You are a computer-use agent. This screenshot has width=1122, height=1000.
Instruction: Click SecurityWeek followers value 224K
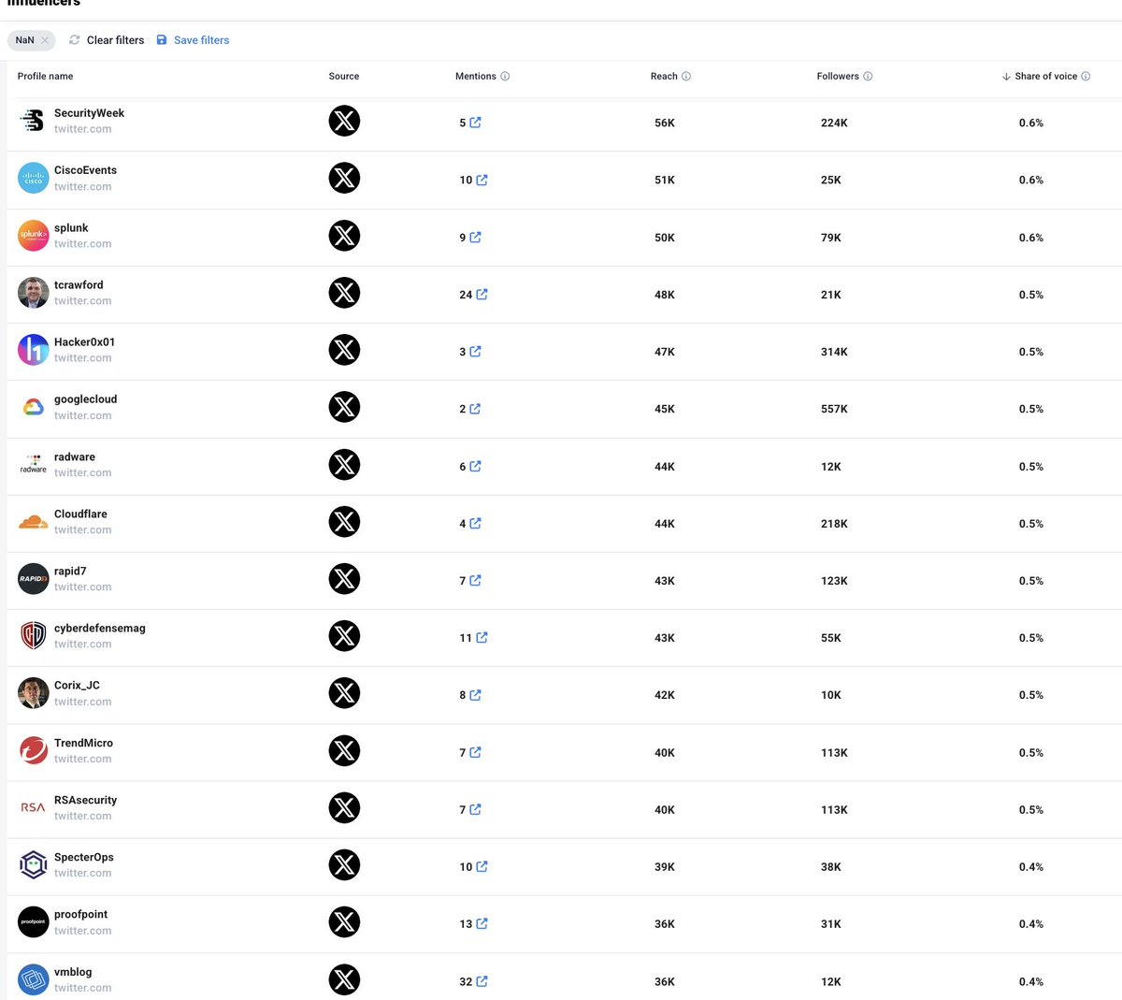click(x=834, y=123)
